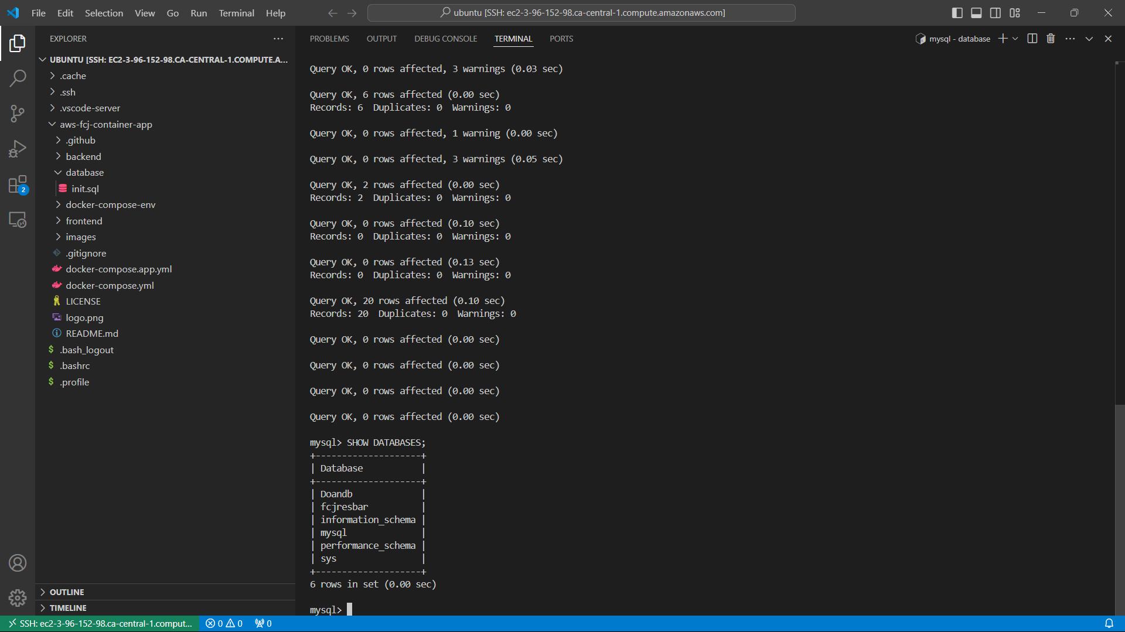Viewport: 1125px width, 632px height.
Task: Expand the .github folder
Action: click(x=165, y=140)
